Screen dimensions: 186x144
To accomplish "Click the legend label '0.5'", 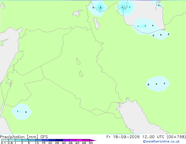I will tap(10, 143).
